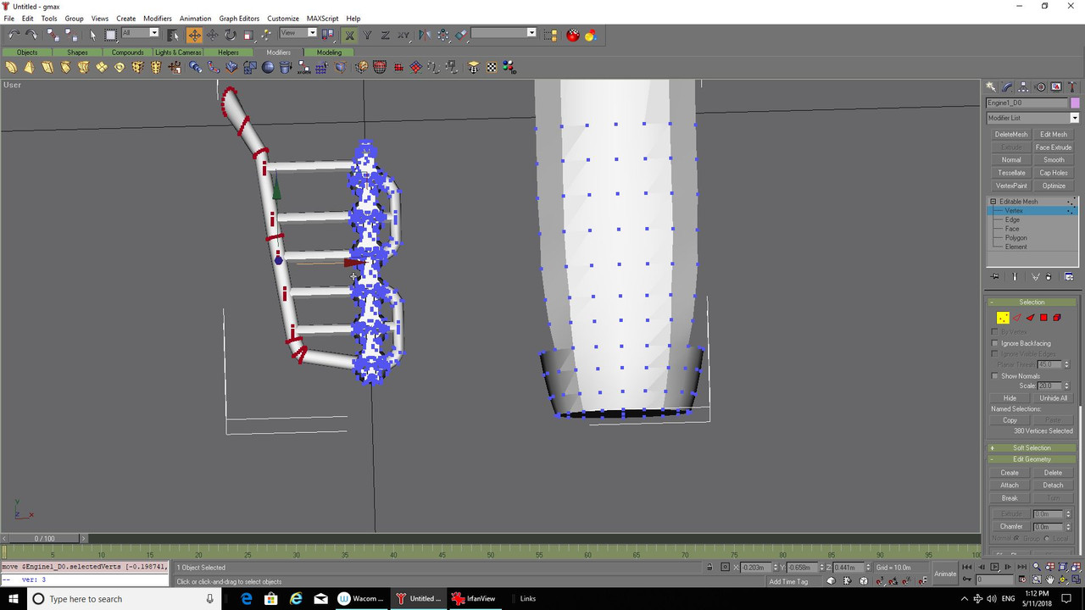The image size is (1085, 610).
Task: Click the Windows taskbar search box
Action: [123, 599]
